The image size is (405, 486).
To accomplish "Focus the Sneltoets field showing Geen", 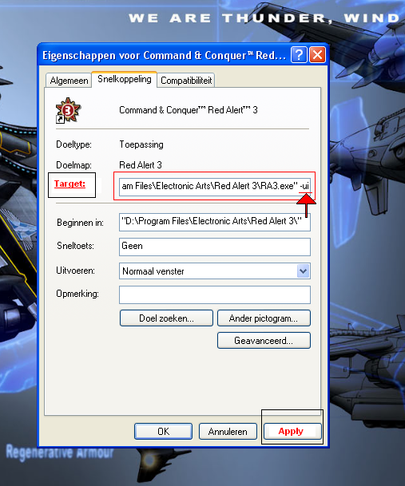I will (215, 247).
